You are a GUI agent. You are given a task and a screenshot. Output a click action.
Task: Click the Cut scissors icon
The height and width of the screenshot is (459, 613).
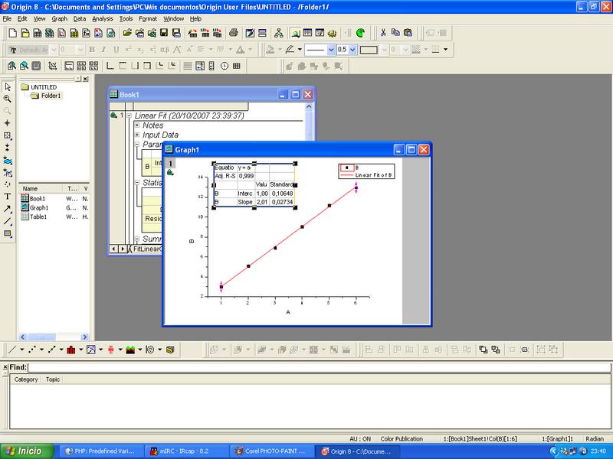(382, 33)
